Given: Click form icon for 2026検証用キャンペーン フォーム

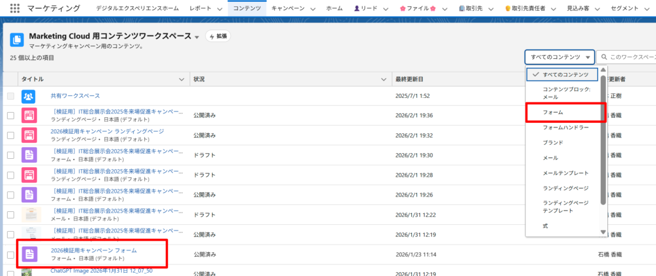Looking at the screenshot, I should [x=29, y=254].
